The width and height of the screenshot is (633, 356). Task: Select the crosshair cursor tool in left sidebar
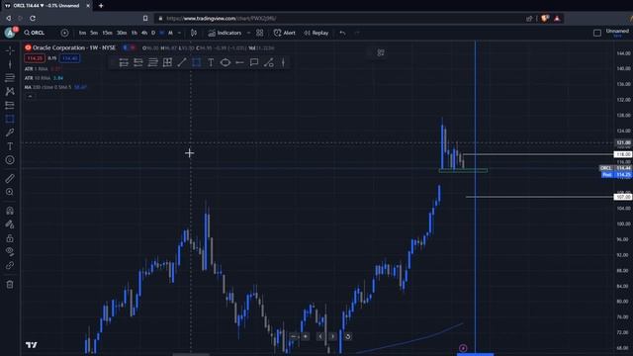pos(10,50)
